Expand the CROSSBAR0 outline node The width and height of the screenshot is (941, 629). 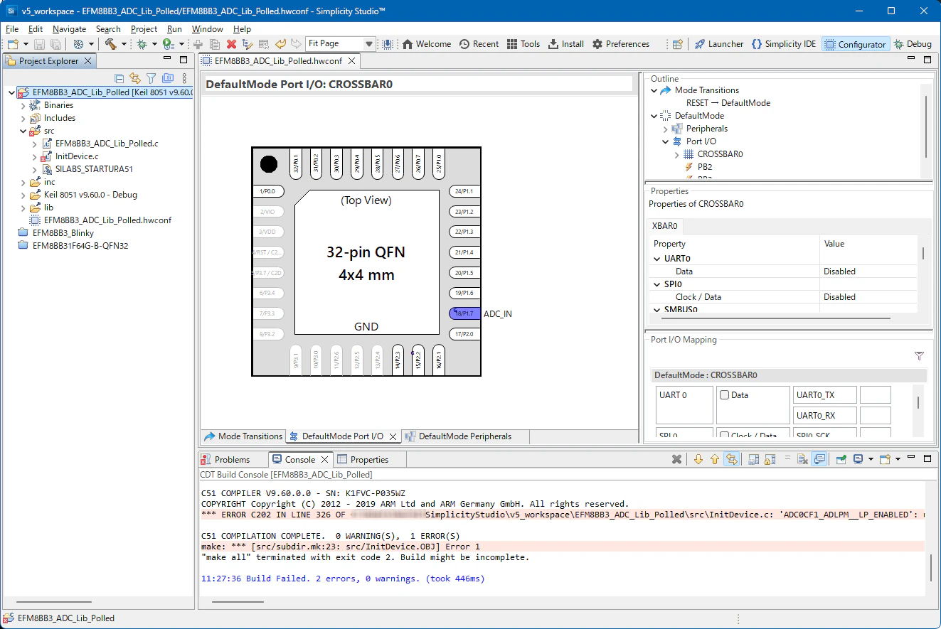pyautogui.click(x=676, y=154)
